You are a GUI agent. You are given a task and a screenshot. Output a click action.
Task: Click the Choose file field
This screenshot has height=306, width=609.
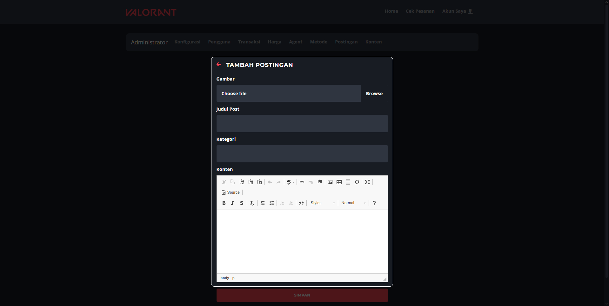coord(289,94)
